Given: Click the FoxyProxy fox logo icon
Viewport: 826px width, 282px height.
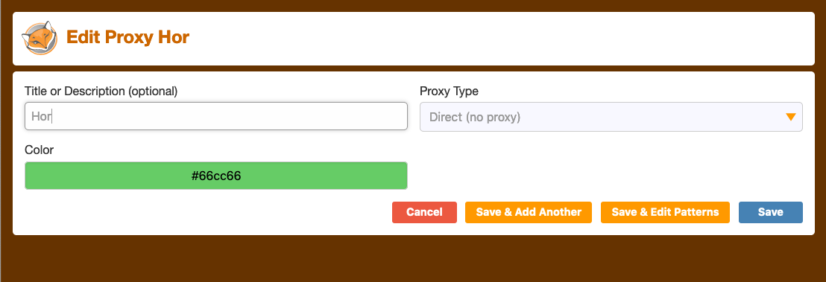Looking at the screenshot, I should coord(40,38).
